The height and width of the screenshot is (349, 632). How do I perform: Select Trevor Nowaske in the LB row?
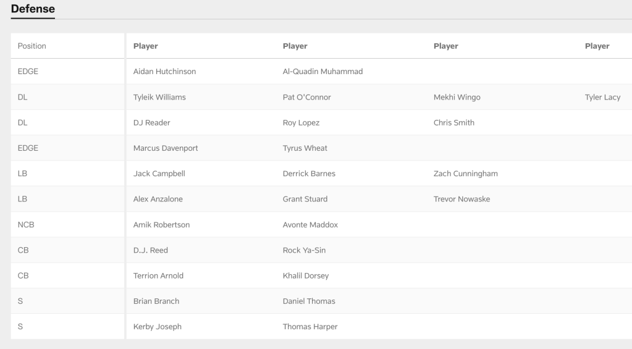(462, 199)
